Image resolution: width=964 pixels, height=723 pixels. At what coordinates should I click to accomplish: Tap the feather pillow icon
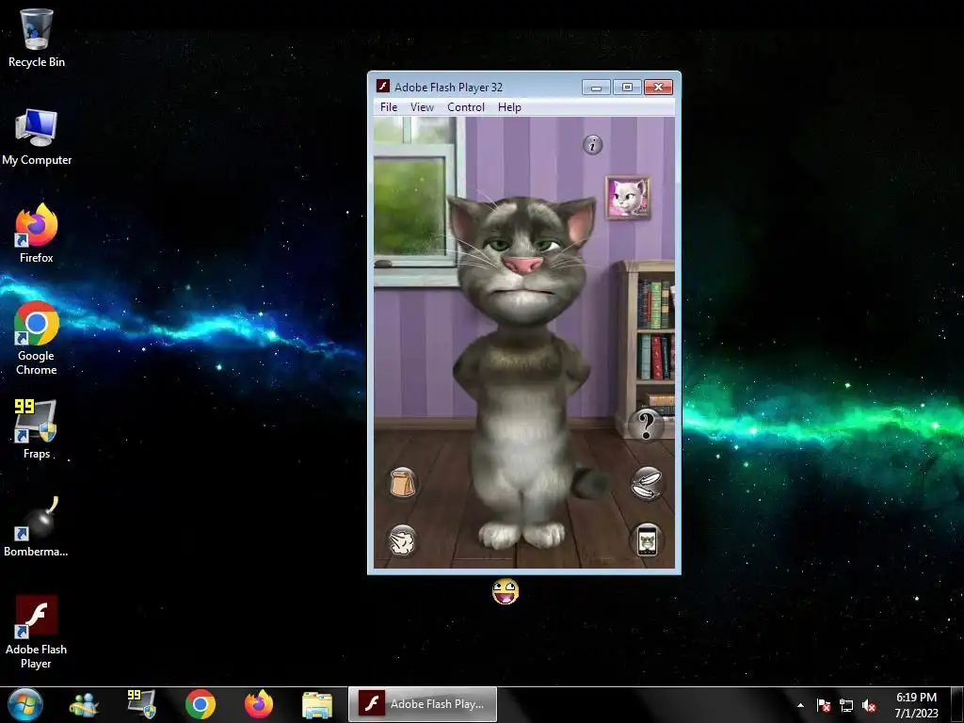pyautogui.click(x=647, y=483)
